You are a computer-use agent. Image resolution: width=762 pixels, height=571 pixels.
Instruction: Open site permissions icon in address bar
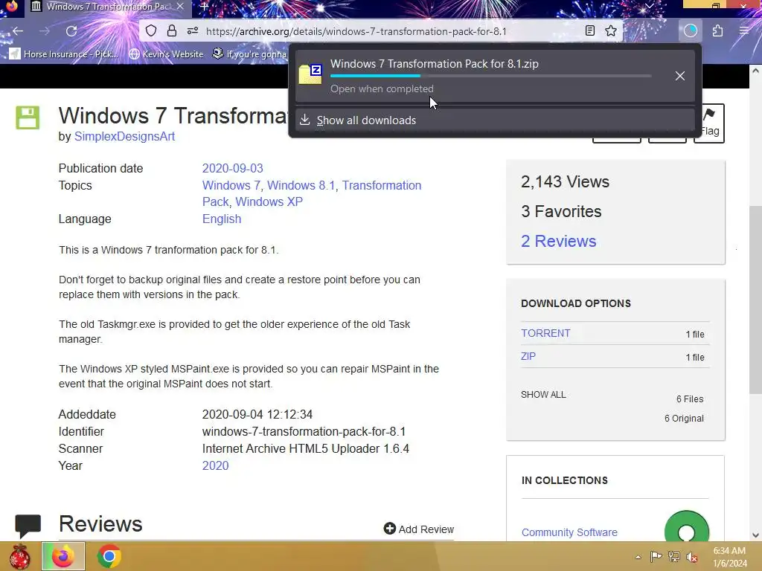point(193,31)
